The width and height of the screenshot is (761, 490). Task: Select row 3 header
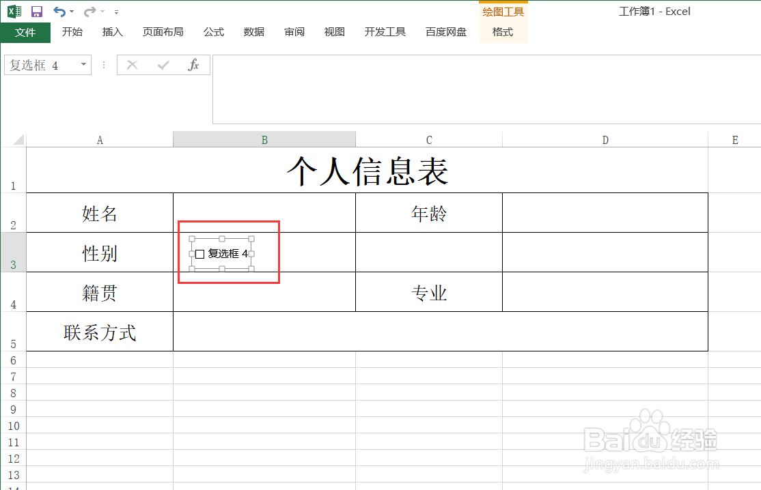[13, 252]
